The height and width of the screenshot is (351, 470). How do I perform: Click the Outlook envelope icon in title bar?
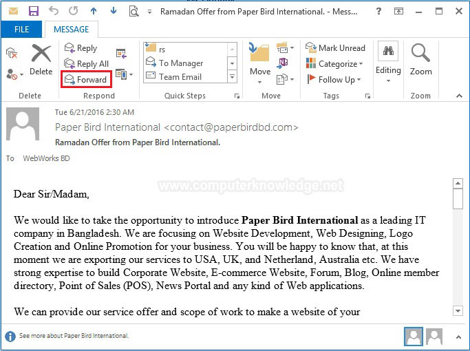(13, 12)
